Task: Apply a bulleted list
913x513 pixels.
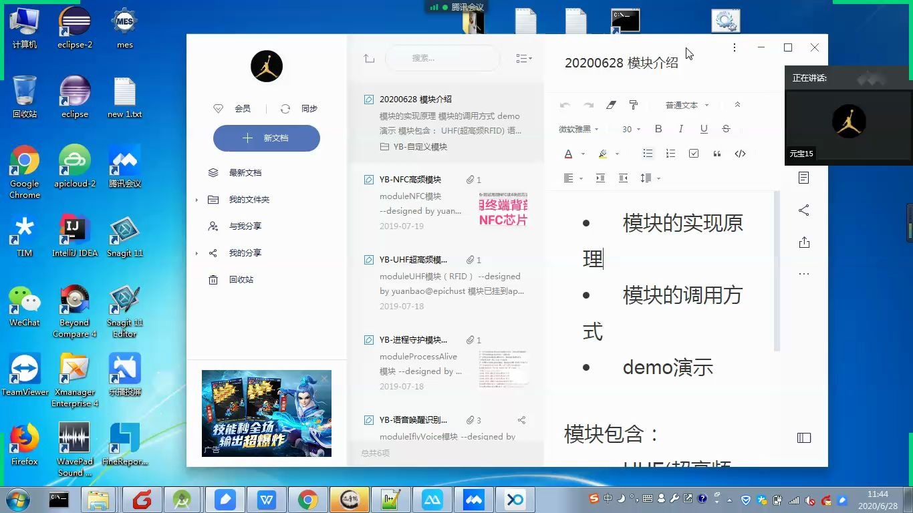Action: [x=648, y=154]
